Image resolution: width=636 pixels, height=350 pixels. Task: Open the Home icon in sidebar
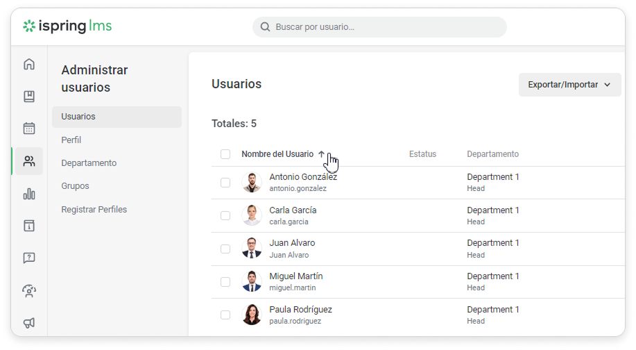coord(29,65)
